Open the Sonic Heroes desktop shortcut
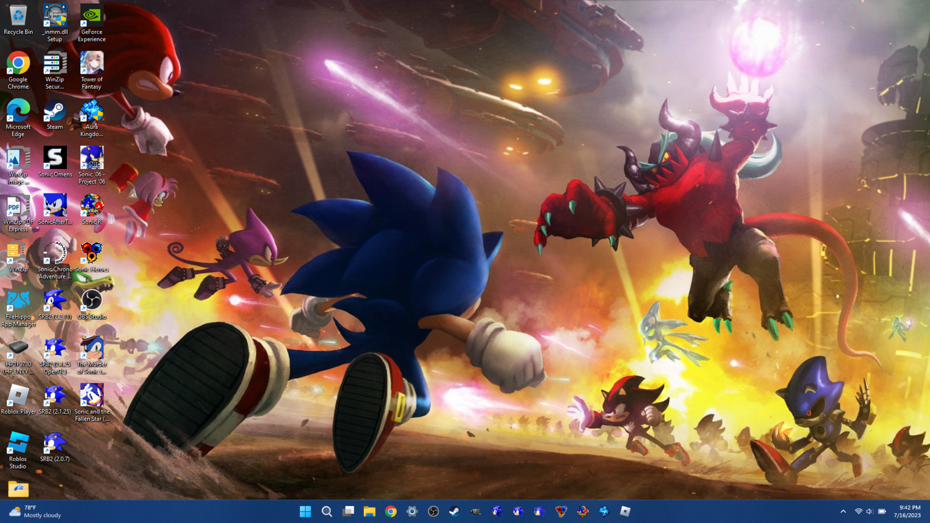Image resolution: width=930 pixels, height=523 pixels. [x=92, y=257]
